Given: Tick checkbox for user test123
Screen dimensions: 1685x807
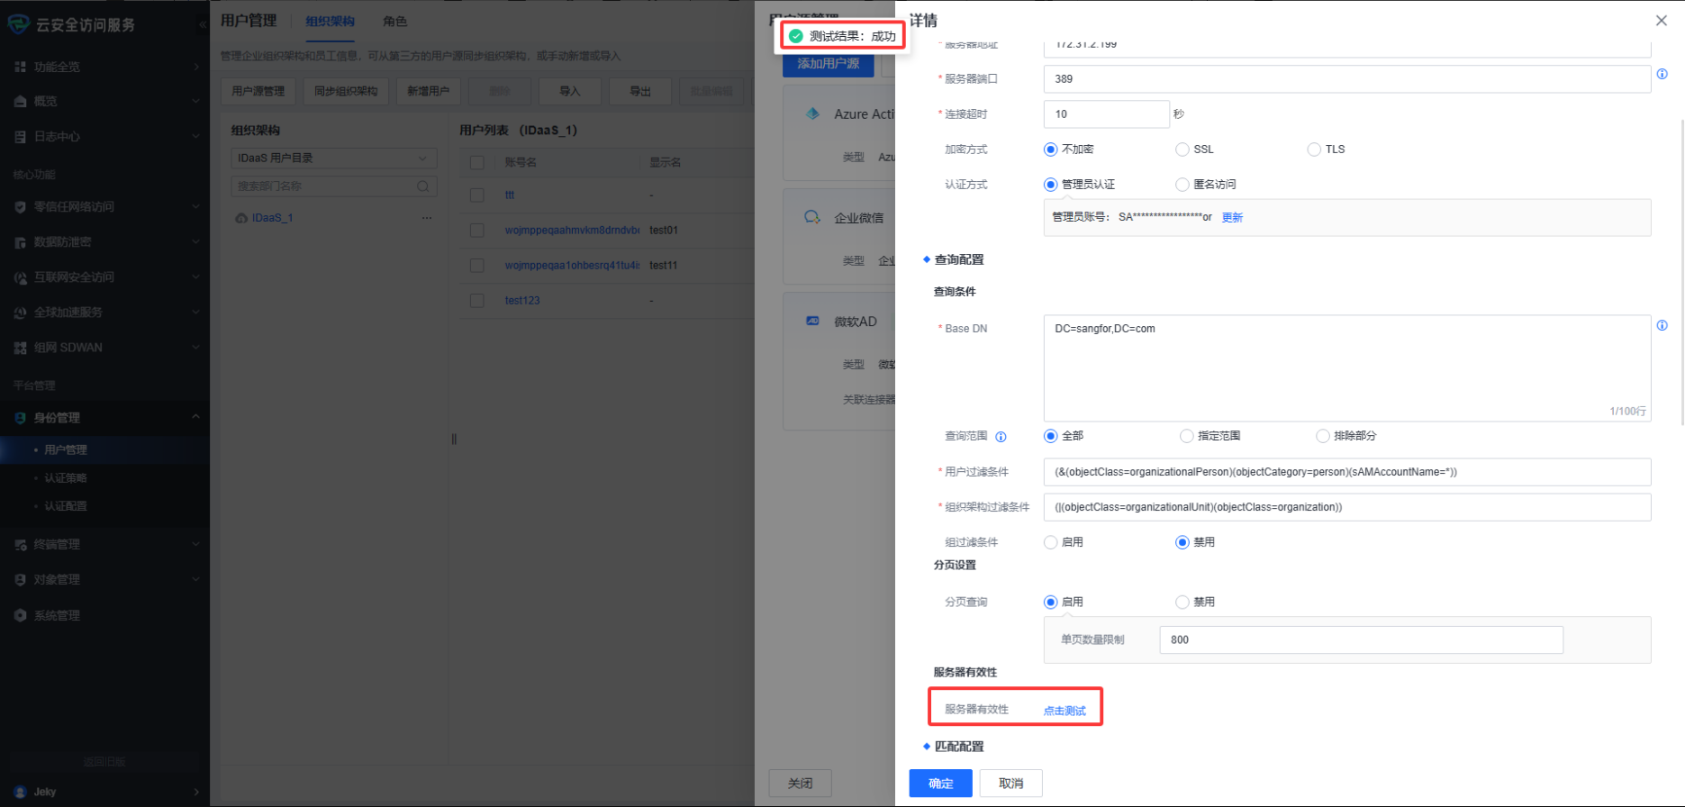Looking at the screenshot, I should 477,301.
